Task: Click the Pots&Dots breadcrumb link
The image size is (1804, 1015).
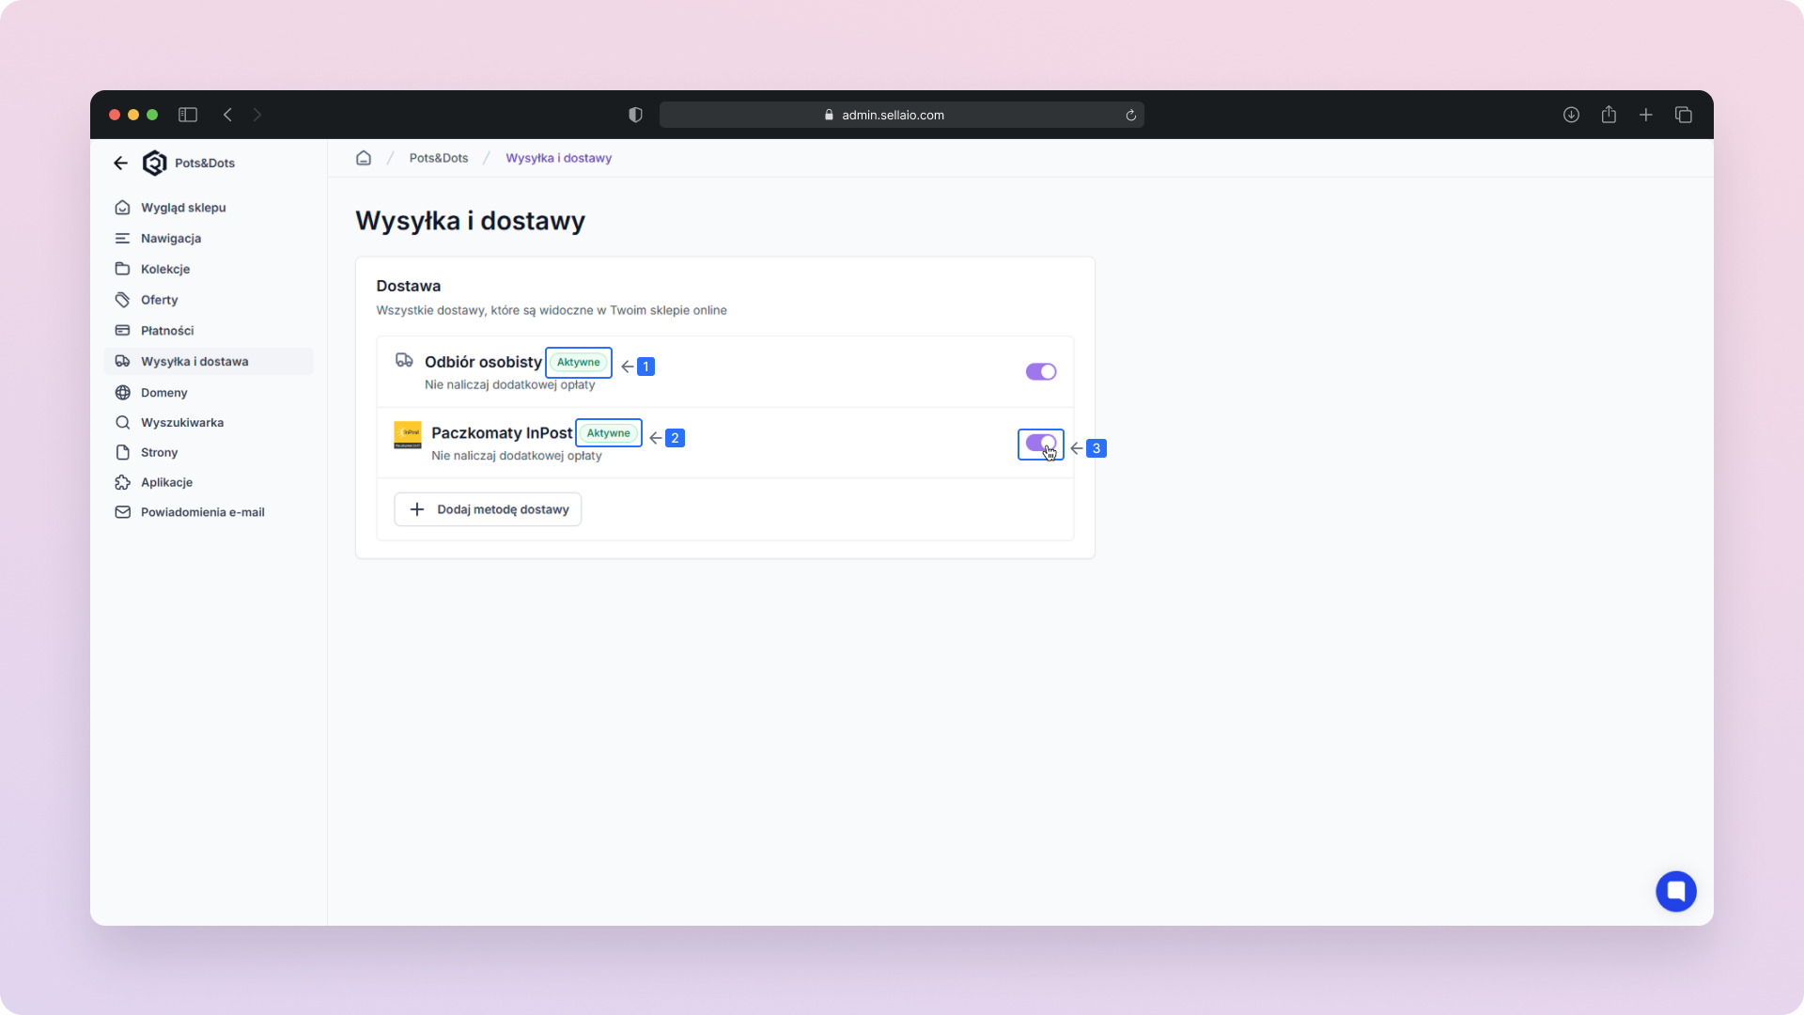Action: tap(438, 158)
